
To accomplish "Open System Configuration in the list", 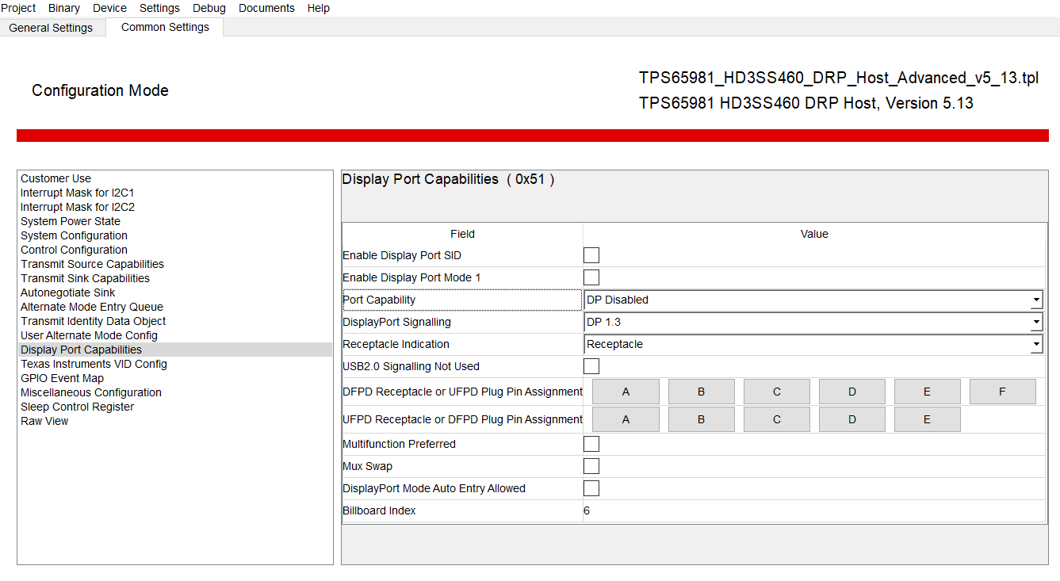I will click(175, 235).
